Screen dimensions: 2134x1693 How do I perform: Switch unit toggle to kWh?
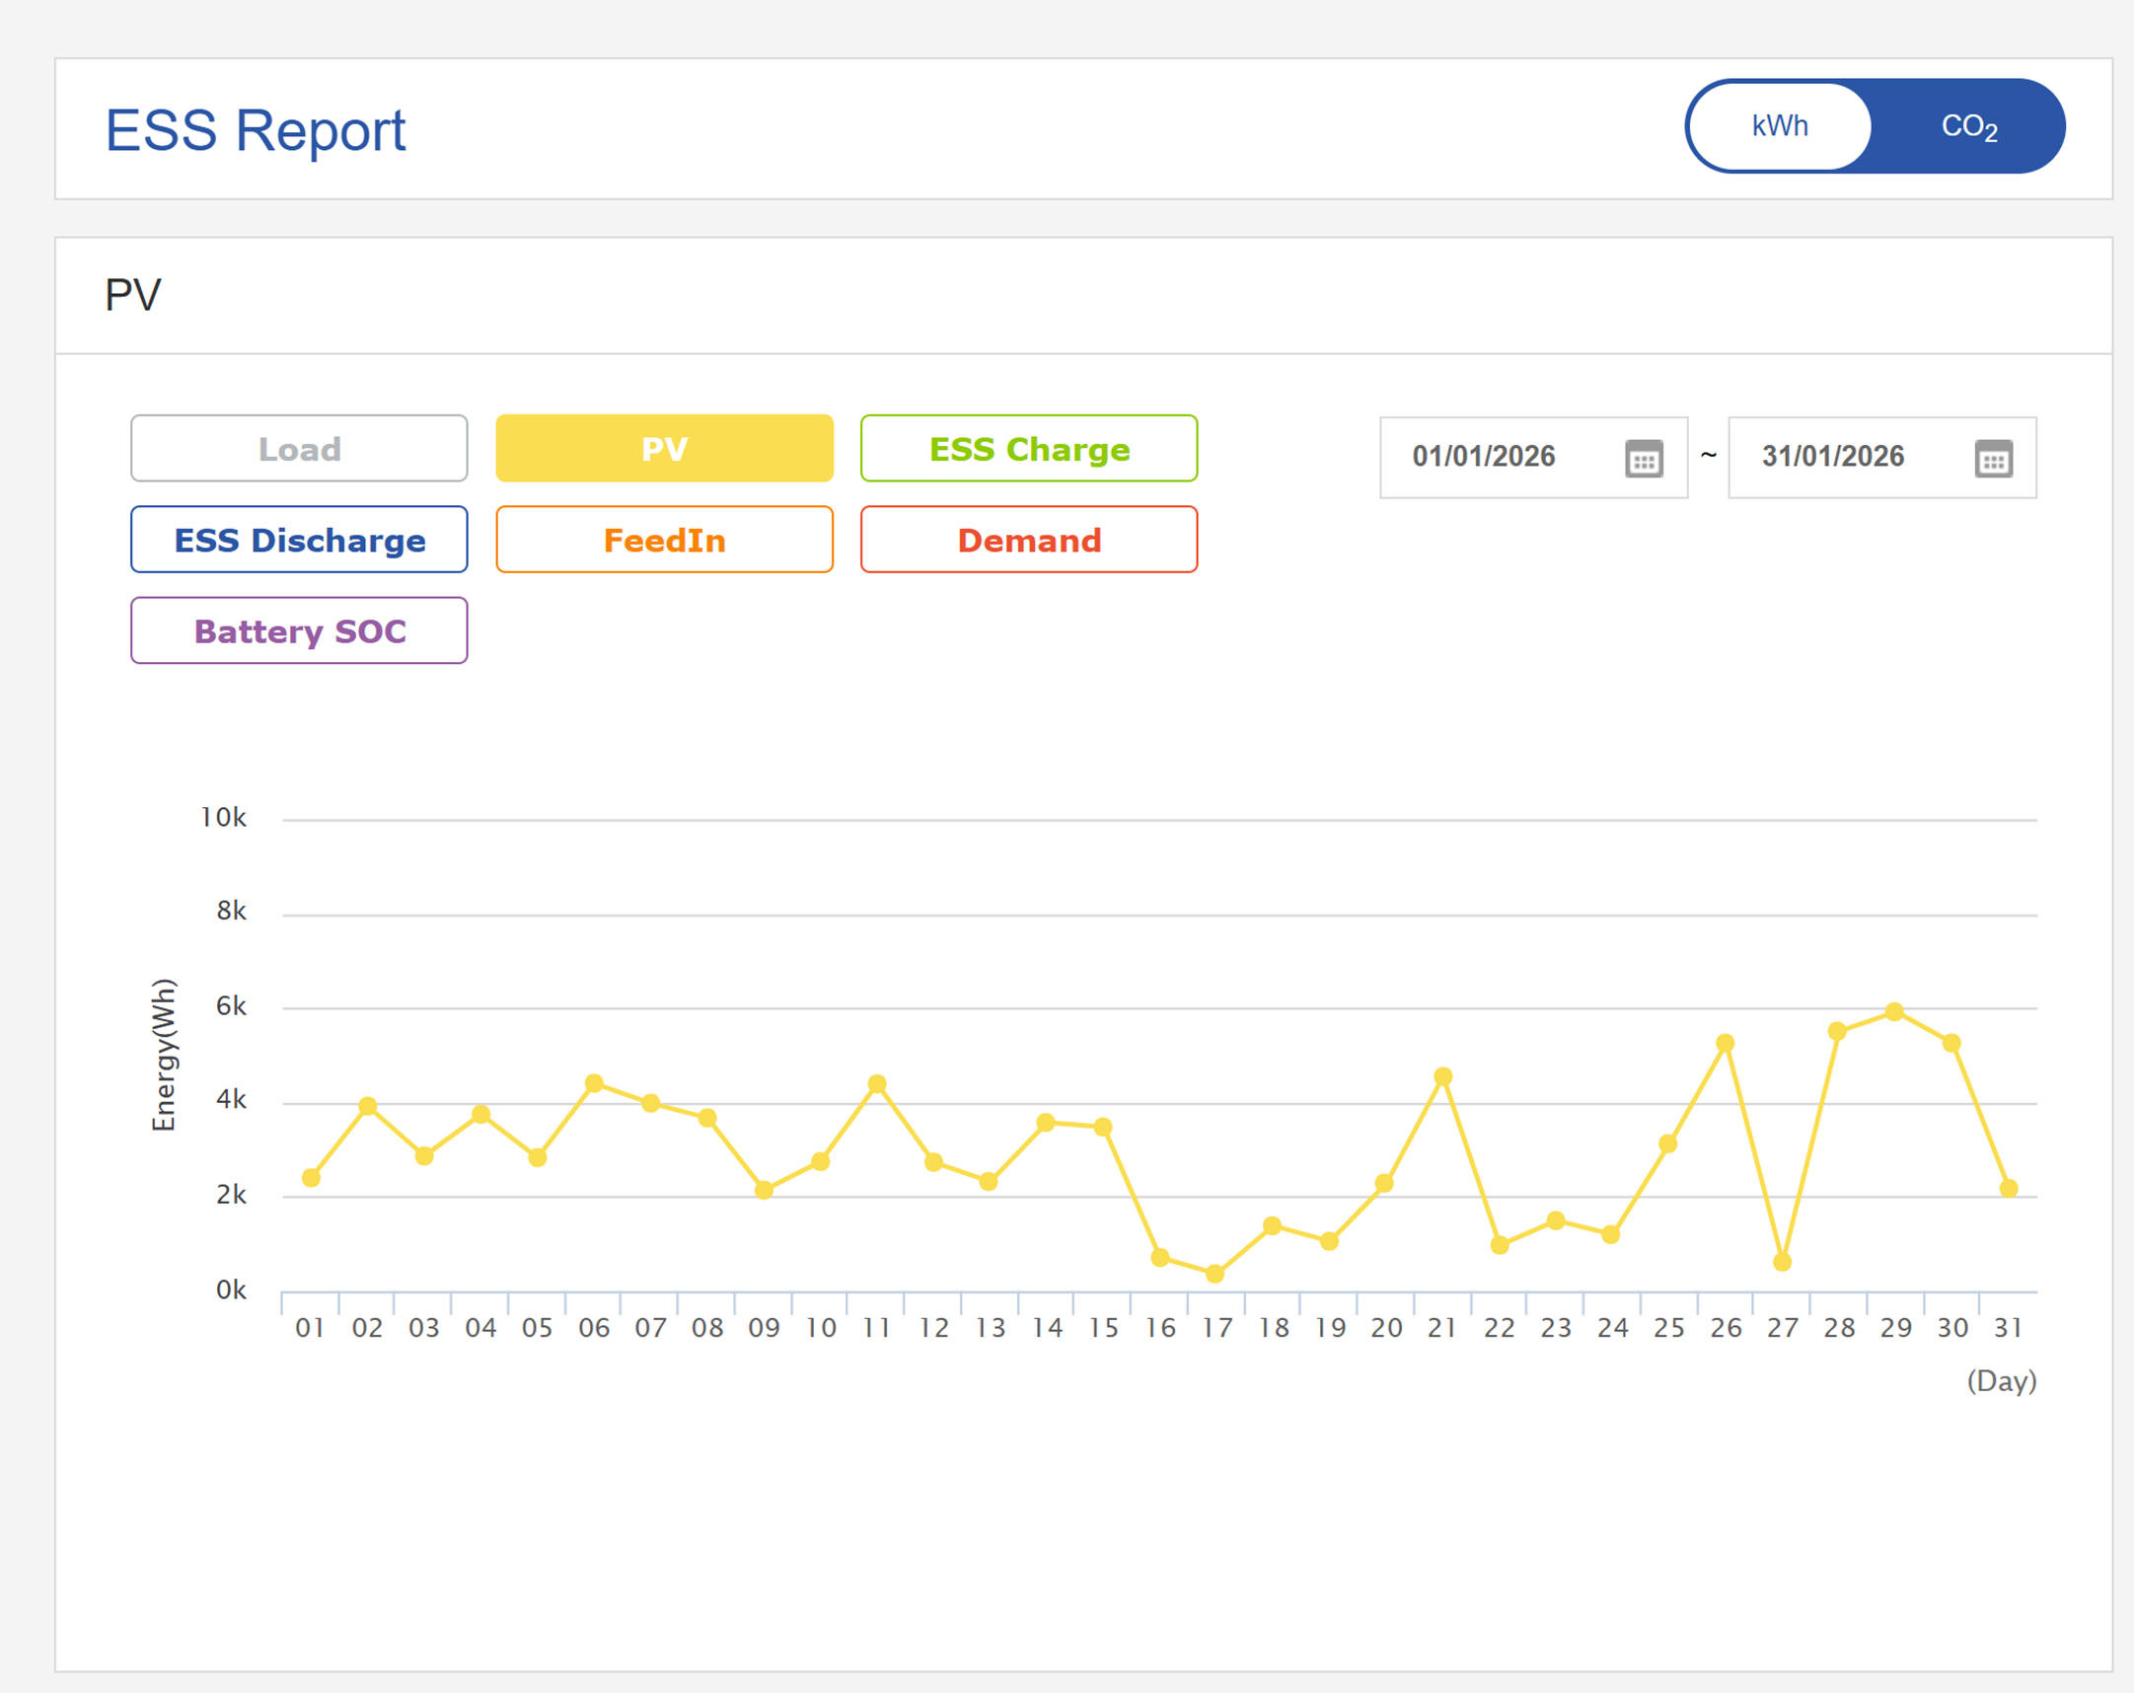1780,125
